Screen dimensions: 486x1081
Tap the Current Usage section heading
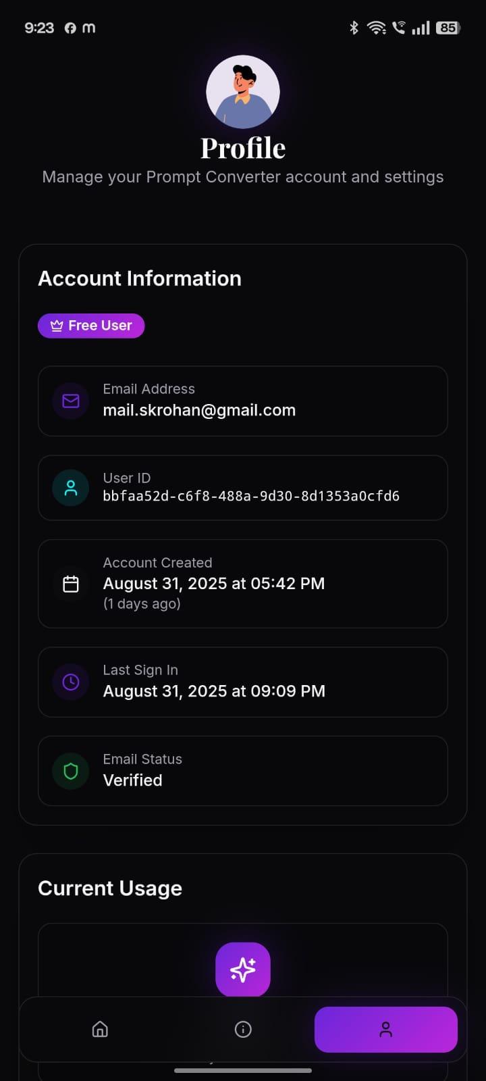[110, 888]
